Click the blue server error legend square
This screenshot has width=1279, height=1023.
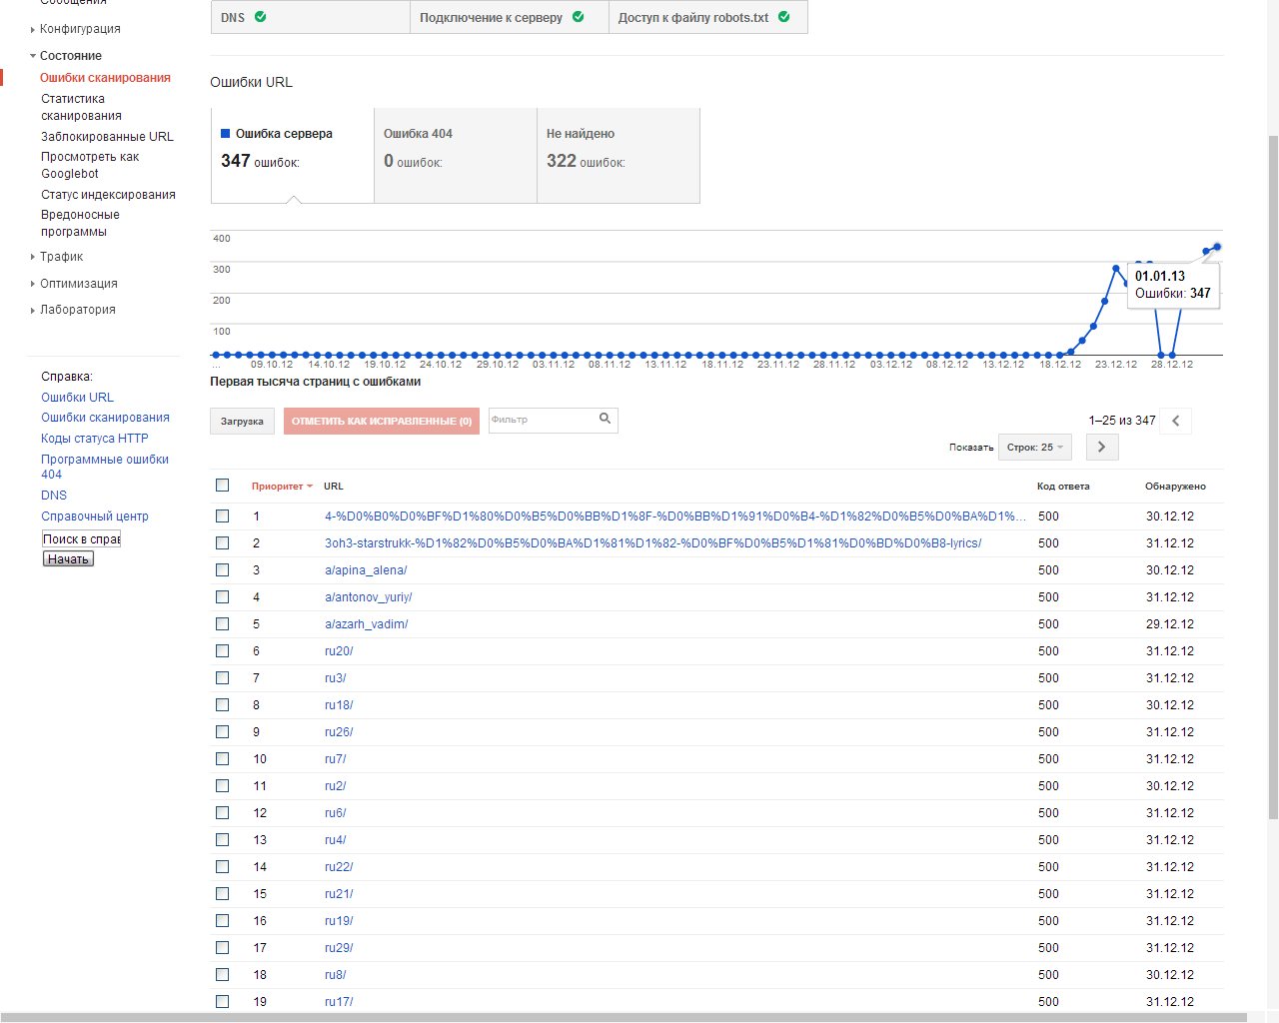pos(226,133)
